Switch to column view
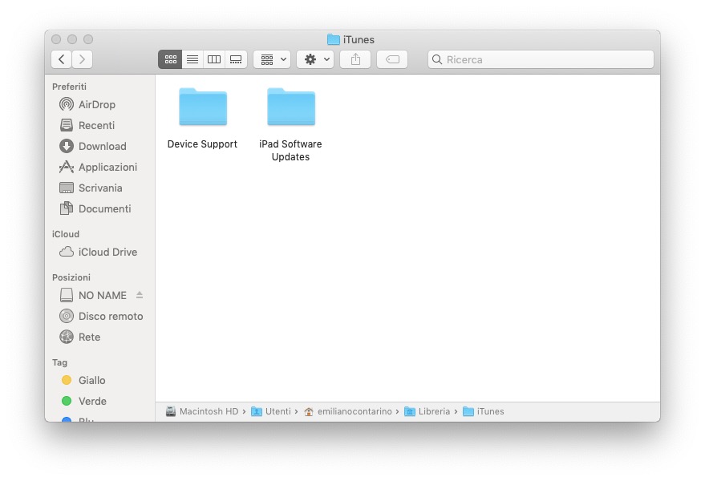 click(x=213, y=59)
